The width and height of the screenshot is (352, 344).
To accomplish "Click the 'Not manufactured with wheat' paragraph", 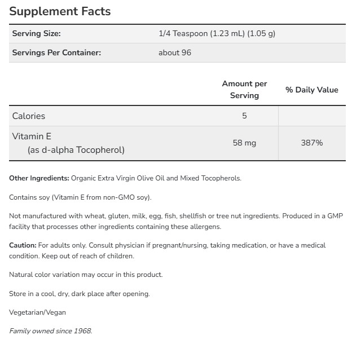I will coord(176,222).
